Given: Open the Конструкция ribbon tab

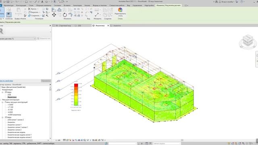Looking at the screenshot, I should point(21,5).
